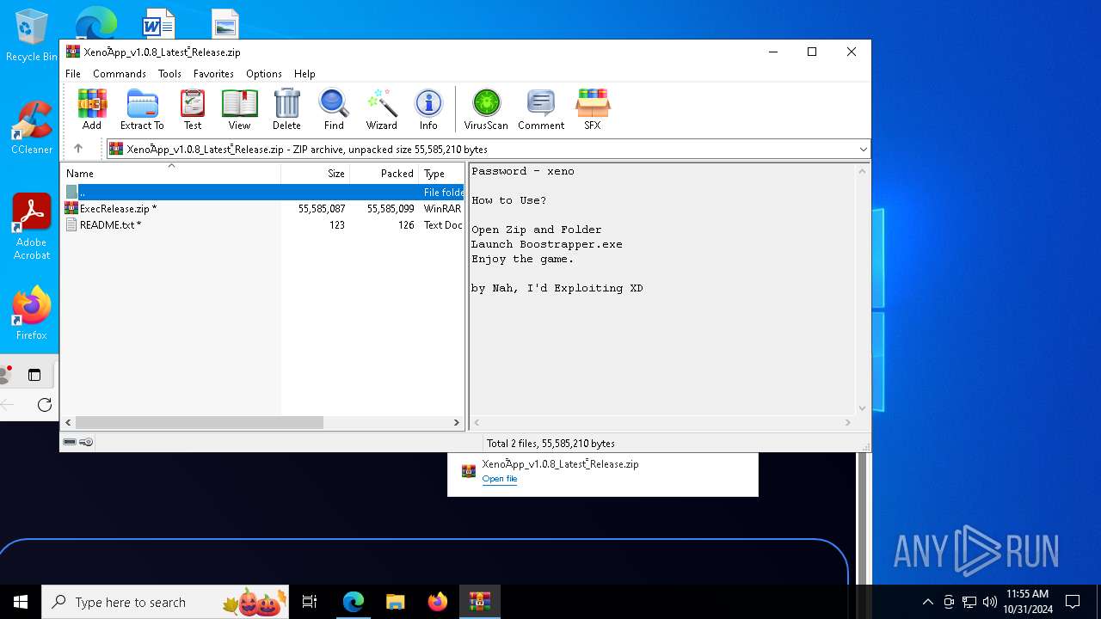Select the README.txt file row

coord(262,225)
